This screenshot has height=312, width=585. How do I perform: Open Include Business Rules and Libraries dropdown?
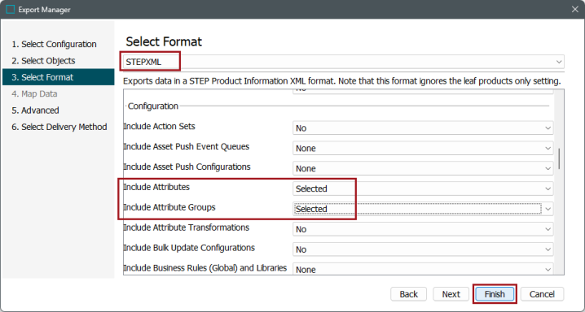423,269
